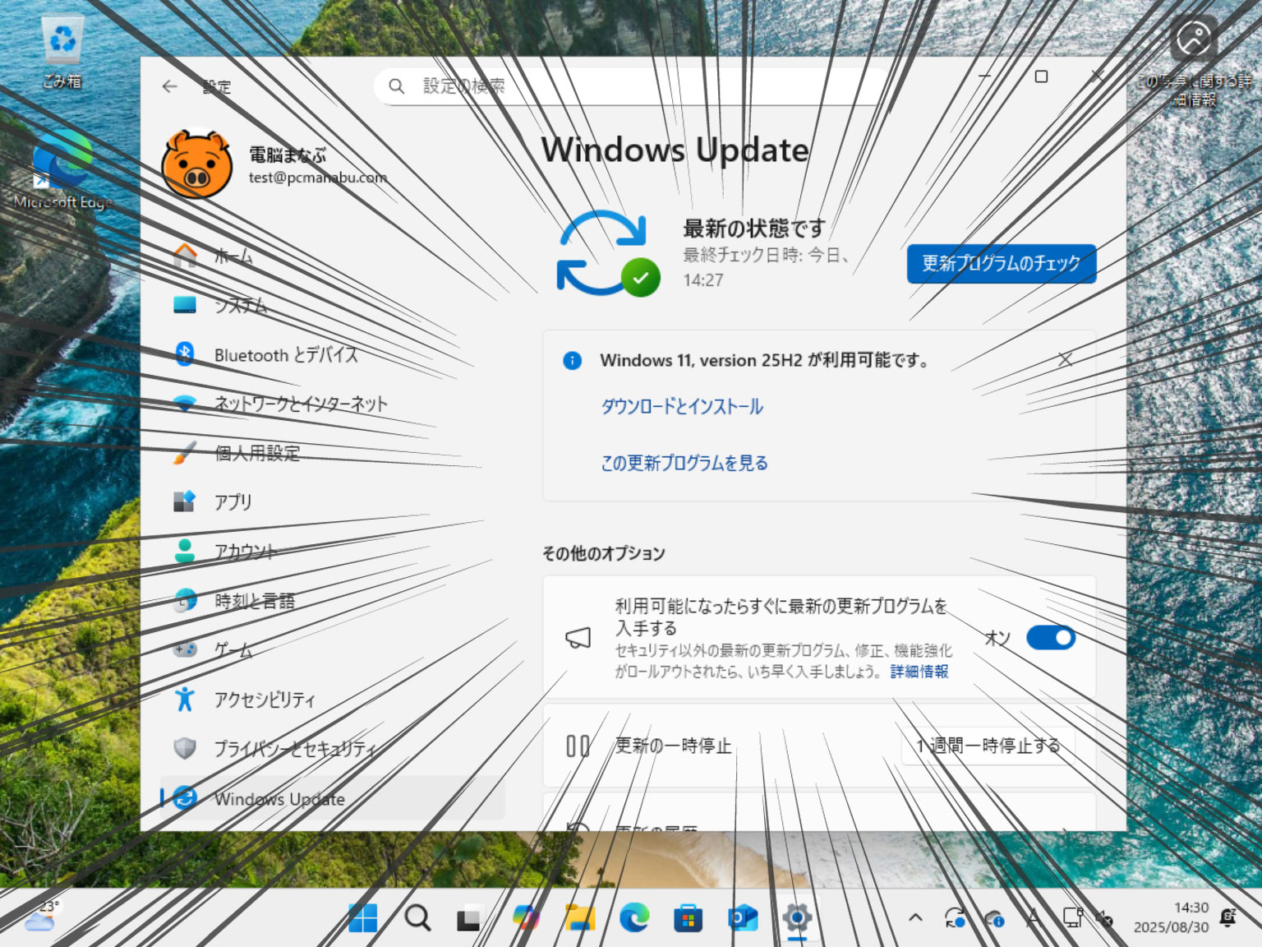Toggle off the latest updates switch
Screen dimensions: 1262x947
tap(1051, 638)
